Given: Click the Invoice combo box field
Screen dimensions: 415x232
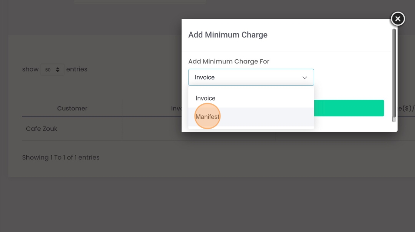Looking at the screenshot, I should coord(245,77).
